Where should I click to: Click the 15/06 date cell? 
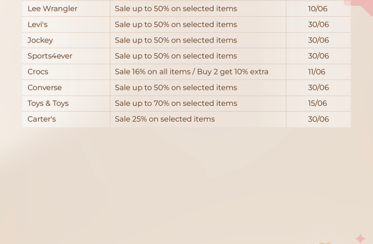(x=318, y=104)
